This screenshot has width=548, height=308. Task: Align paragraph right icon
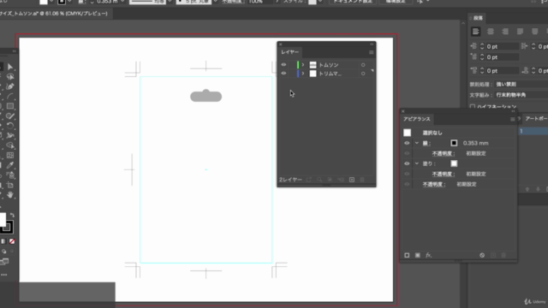(x=505, y=32)
